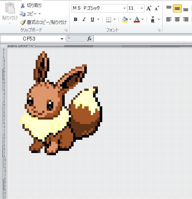
Task: Toggle Italic formatting
Action: pyautogui.click(x=84, y=19)
